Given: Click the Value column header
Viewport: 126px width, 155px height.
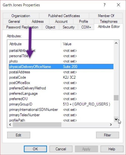Looking at the screenshot, I should 87,44.
